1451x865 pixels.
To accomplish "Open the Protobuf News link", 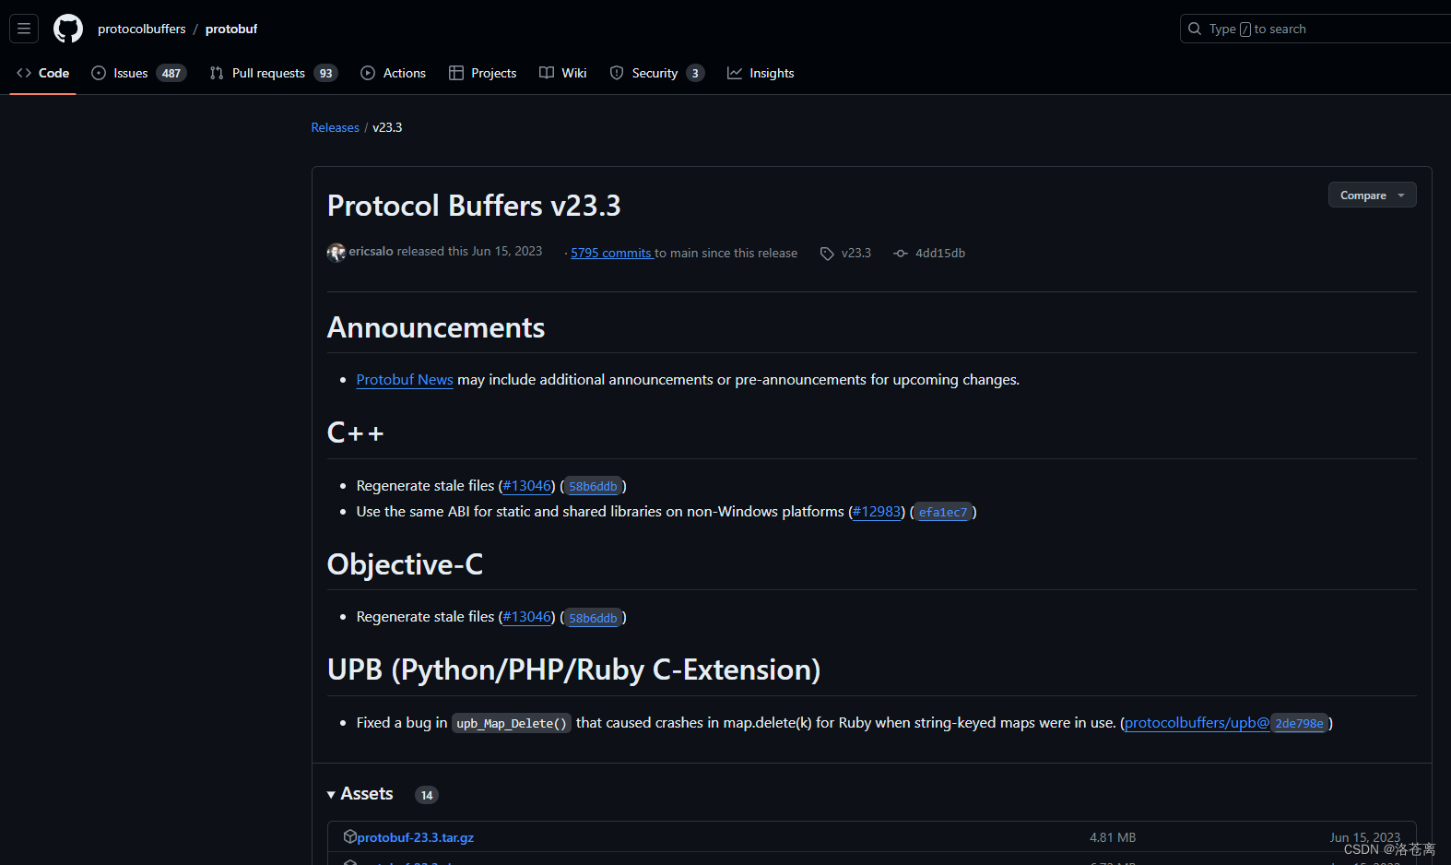I will click(405, 379).
